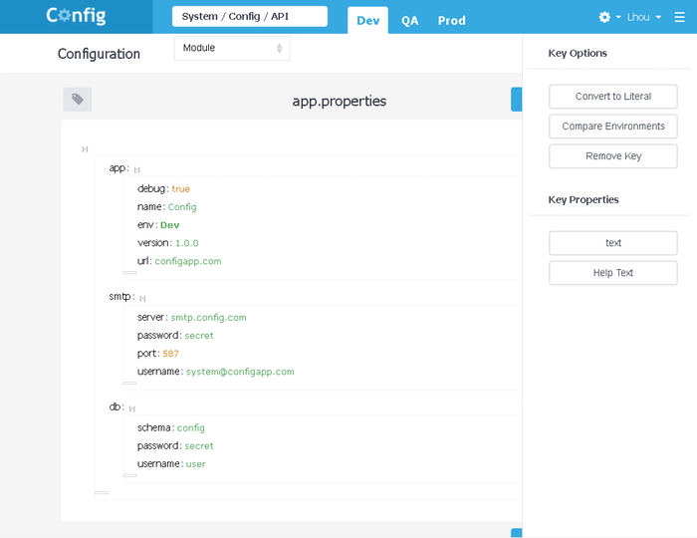This screenshot has width=697, height=538.
Task: Select the port value 587
Action: pos(170,354)
